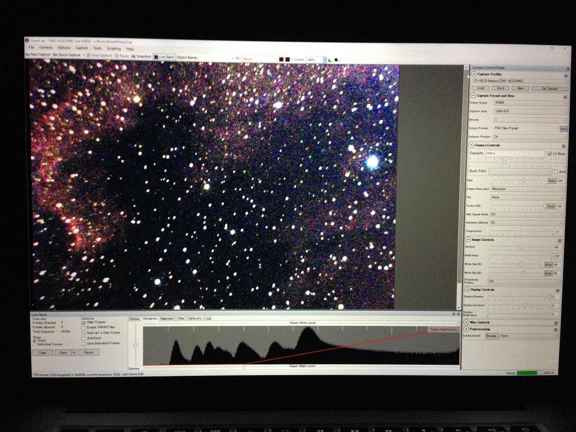Open the Image Controls hamburger menu

pos(560,241)
